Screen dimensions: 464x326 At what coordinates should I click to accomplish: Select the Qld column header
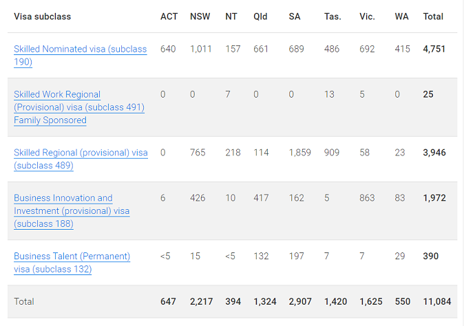(x=261, y=17)
